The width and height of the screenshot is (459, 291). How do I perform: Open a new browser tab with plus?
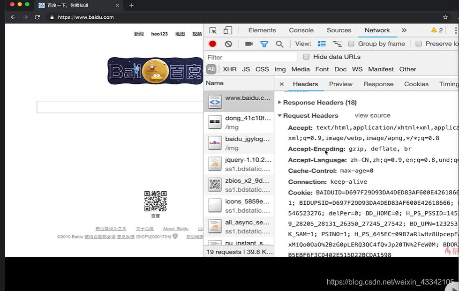click(131, 5)
